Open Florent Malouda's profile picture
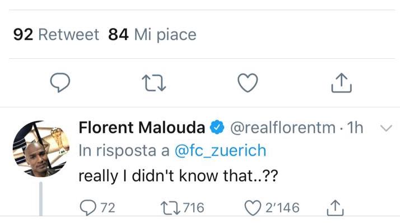400x223 pixels. 41,148
